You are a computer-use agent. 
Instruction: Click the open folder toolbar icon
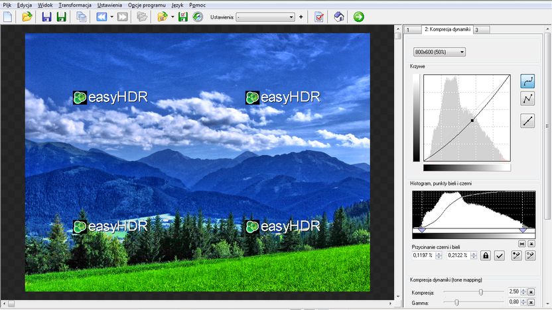click(x=27, y=17)
